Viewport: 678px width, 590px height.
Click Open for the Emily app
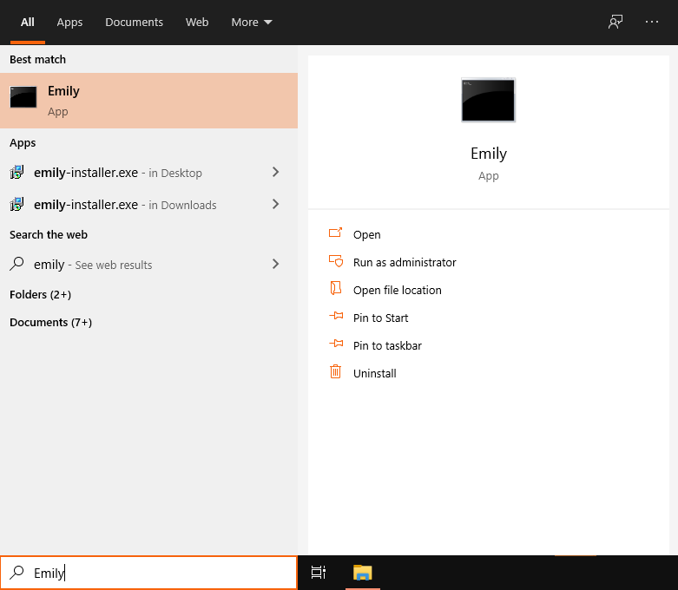[366, 235]
